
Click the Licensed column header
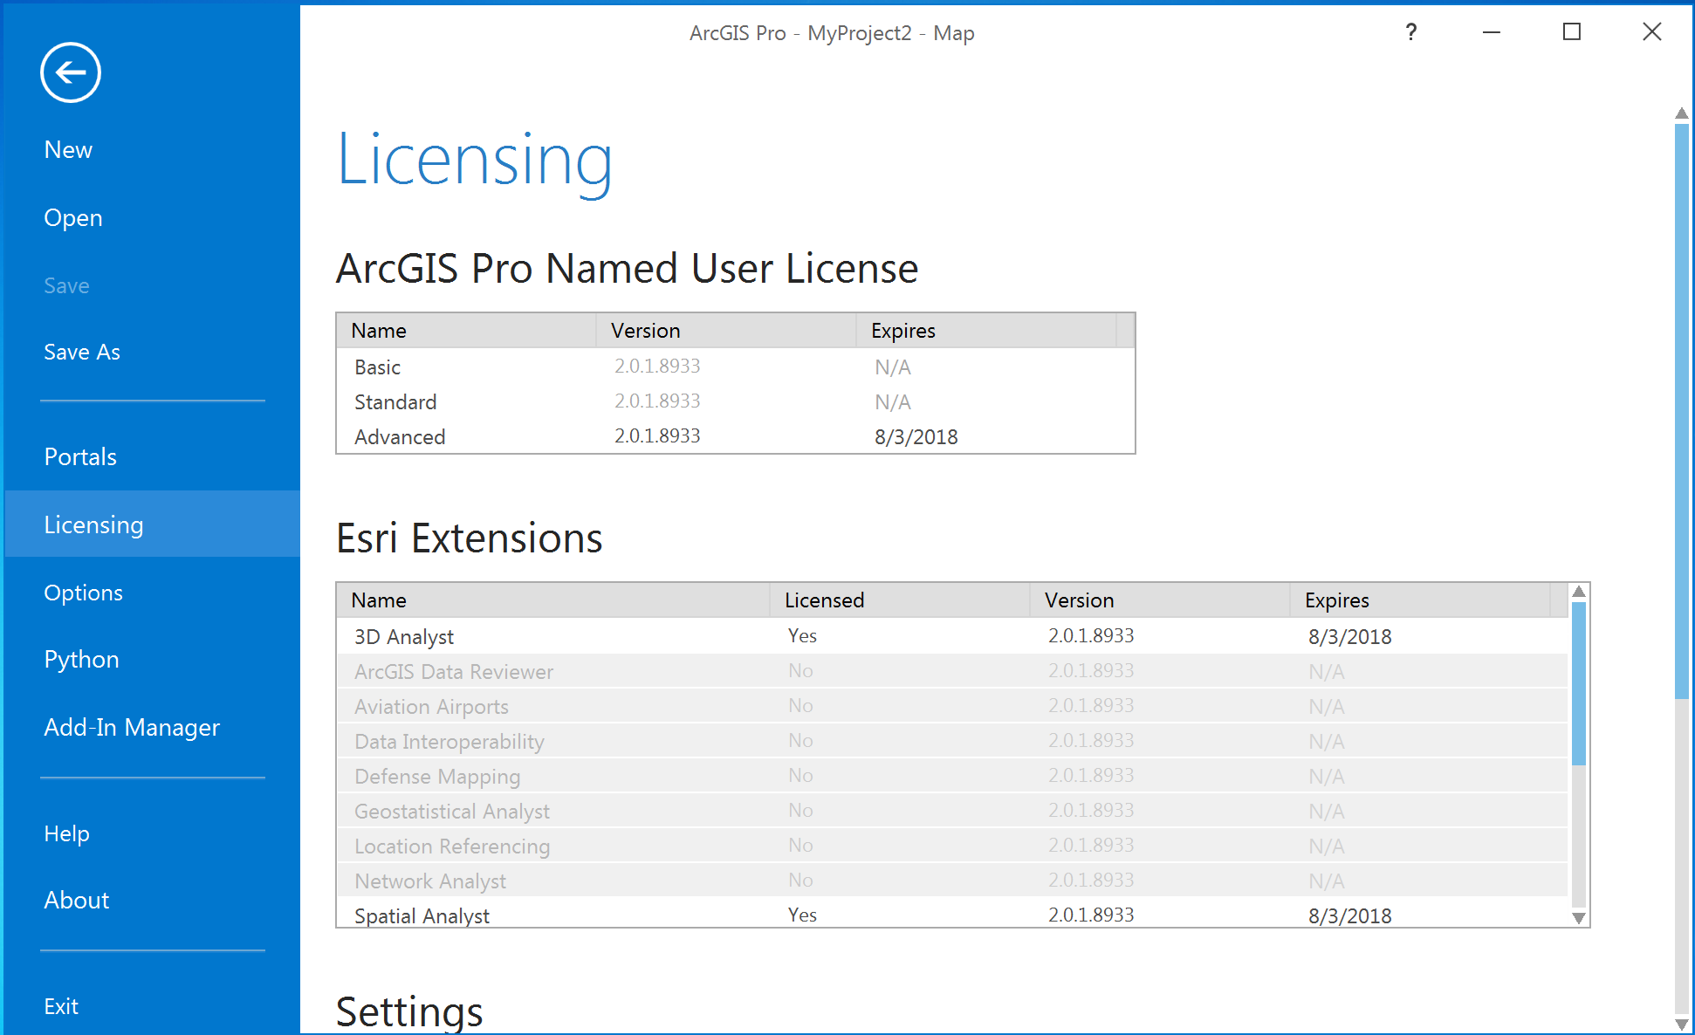[899, 600]
